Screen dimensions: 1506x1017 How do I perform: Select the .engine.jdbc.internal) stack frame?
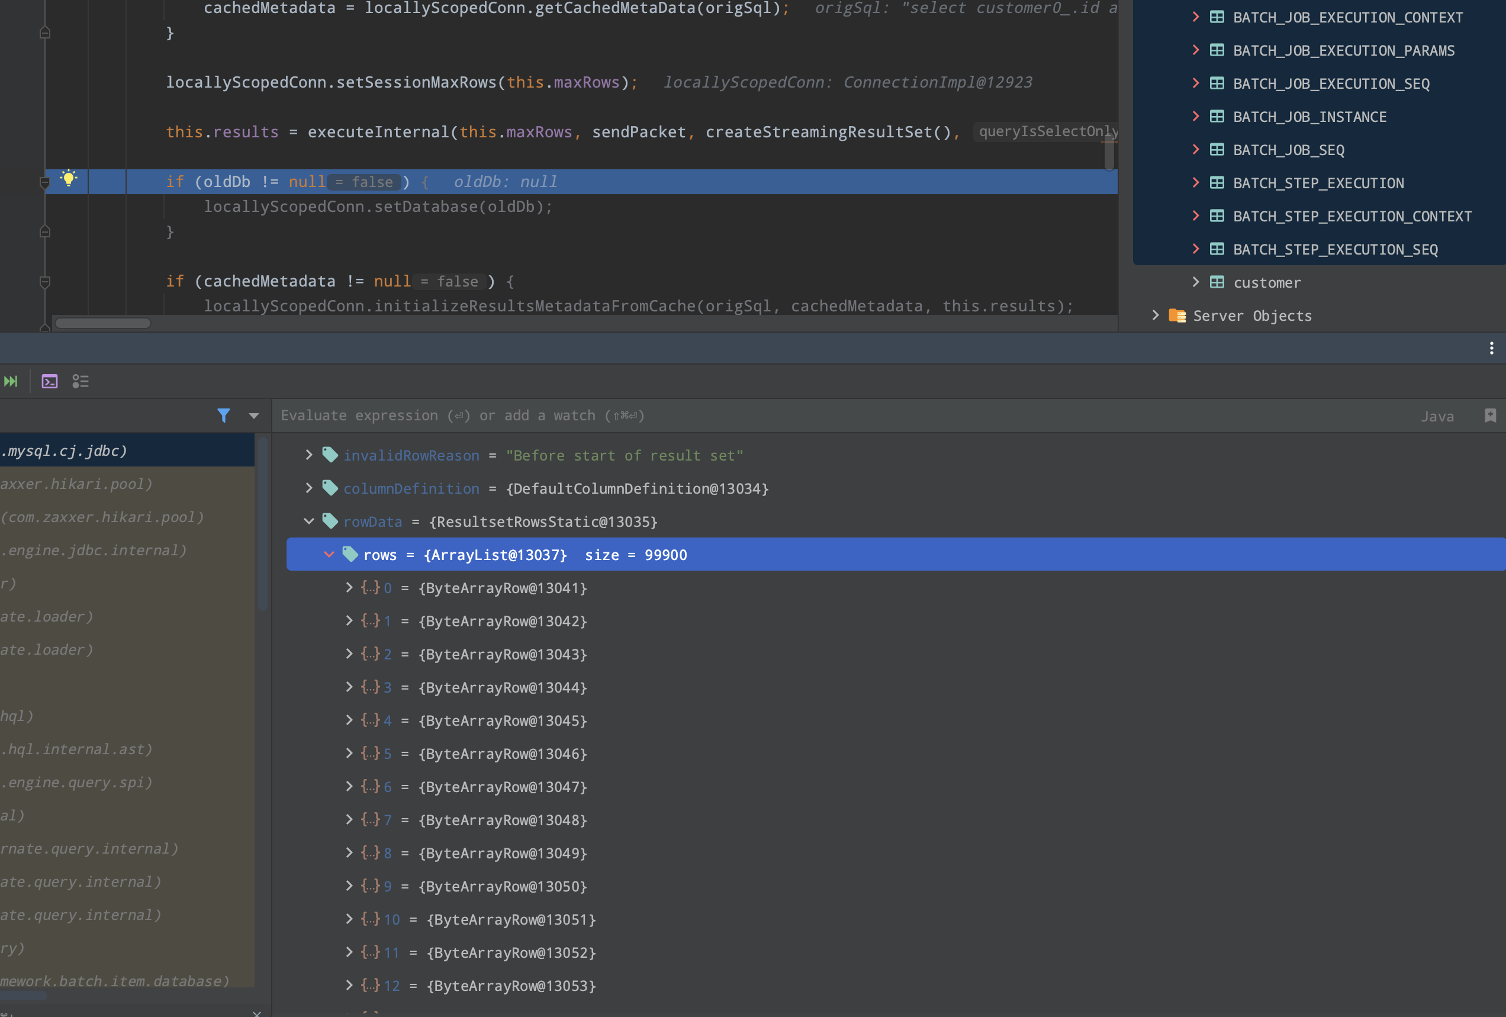tap(127, 551)
